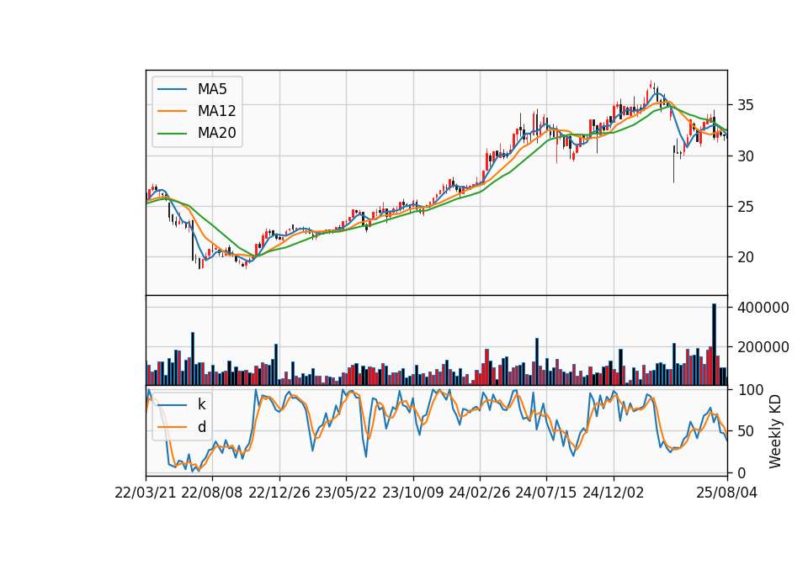Viewport: 808px width, 580px height.
Task: Click the x-axis date 25/08/04
Action: [x=726, y=493]
